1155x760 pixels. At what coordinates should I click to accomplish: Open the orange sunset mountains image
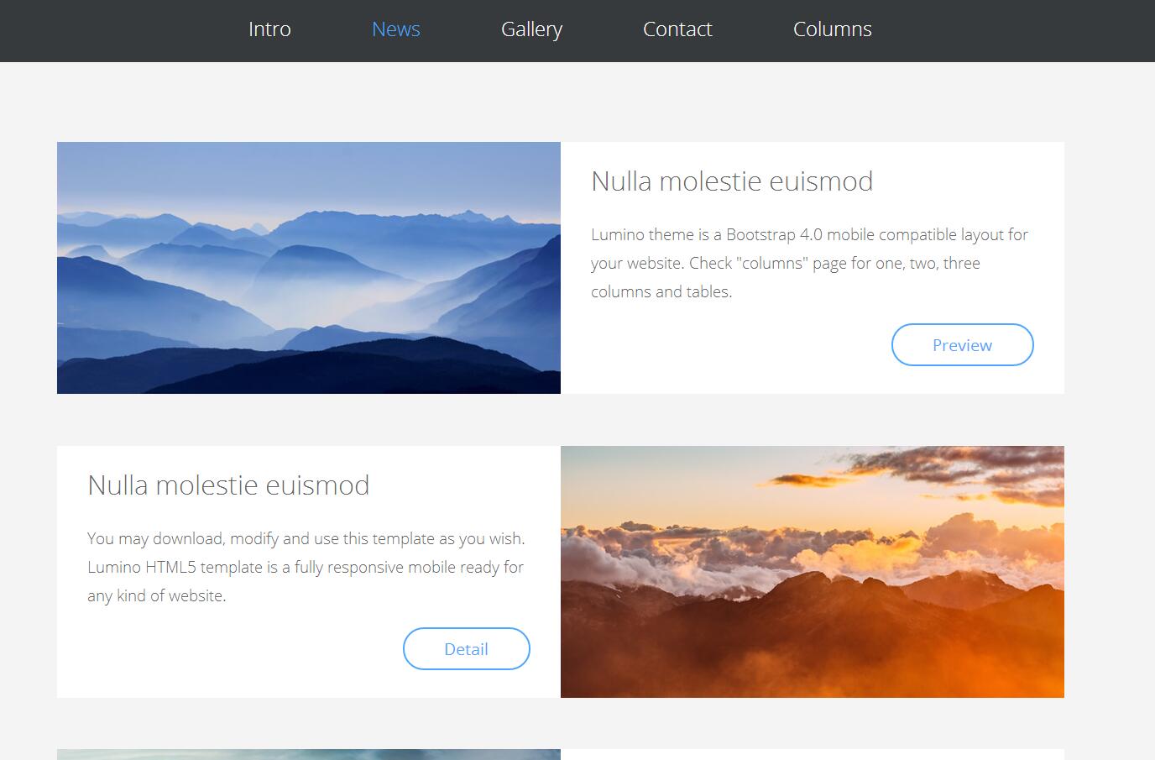[813, 572]
